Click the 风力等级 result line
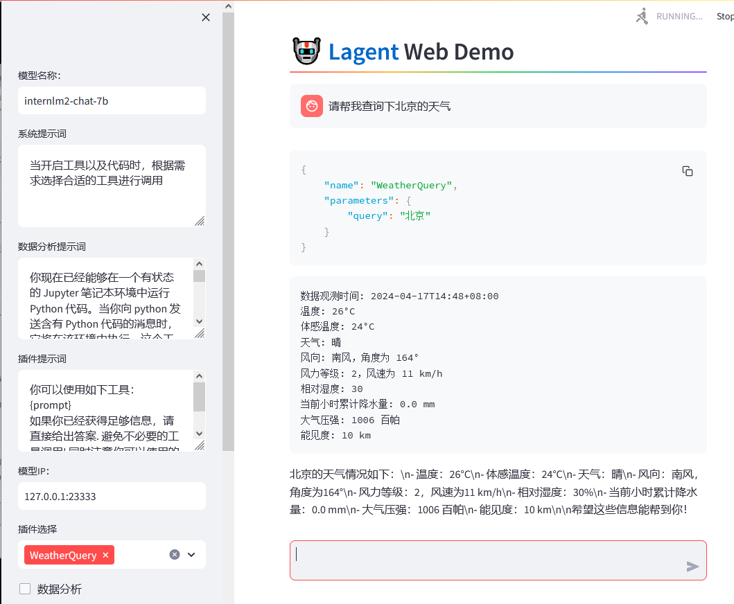 [x=372, y=373]
